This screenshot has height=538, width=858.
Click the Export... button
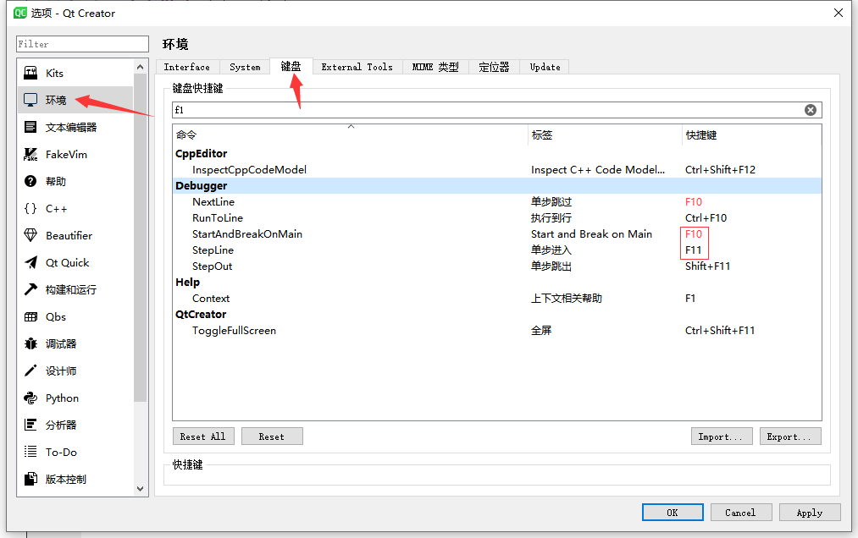790,436
